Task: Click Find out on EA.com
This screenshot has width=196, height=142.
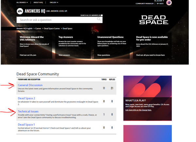Action: click(x=28, y=55)
